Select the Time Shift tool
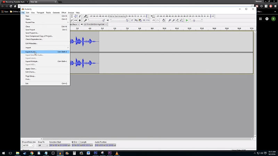 coord(76,20)
